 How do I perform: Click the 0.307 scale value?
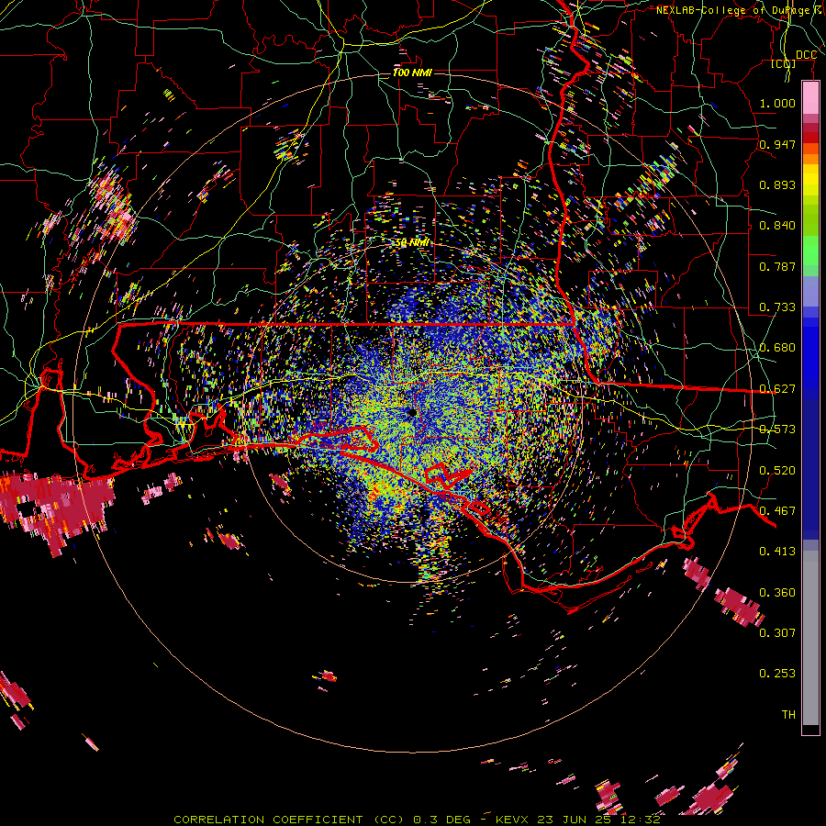coord(777,632)
